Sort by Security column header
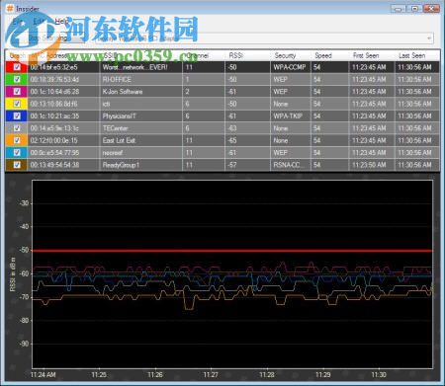Viewport: 445px width, 386px height. pos(291,55)
